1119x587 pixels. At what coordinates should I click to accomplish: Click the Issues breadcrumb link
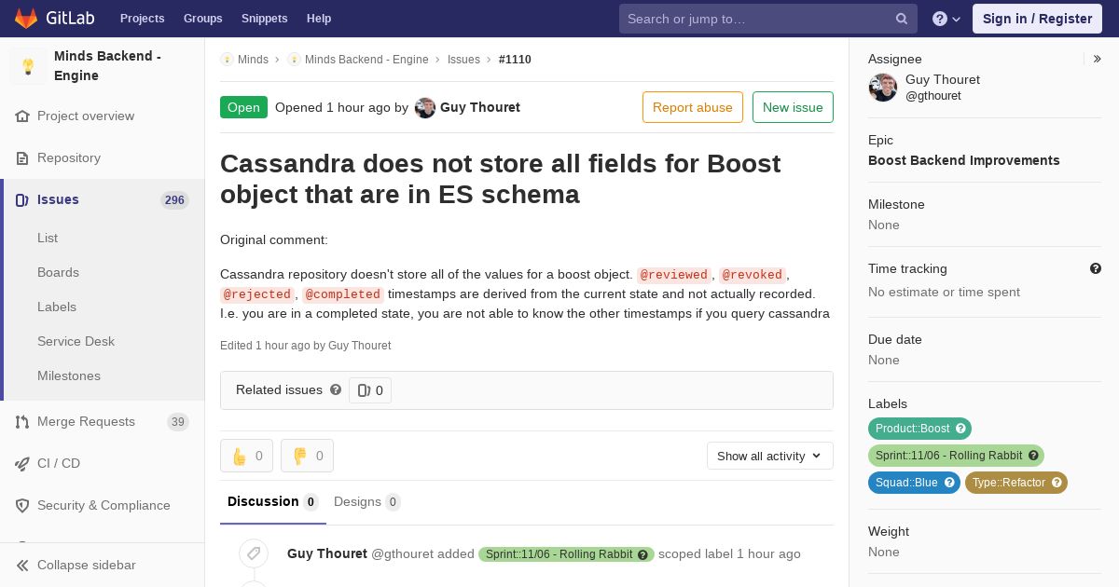tap(463, 59)
